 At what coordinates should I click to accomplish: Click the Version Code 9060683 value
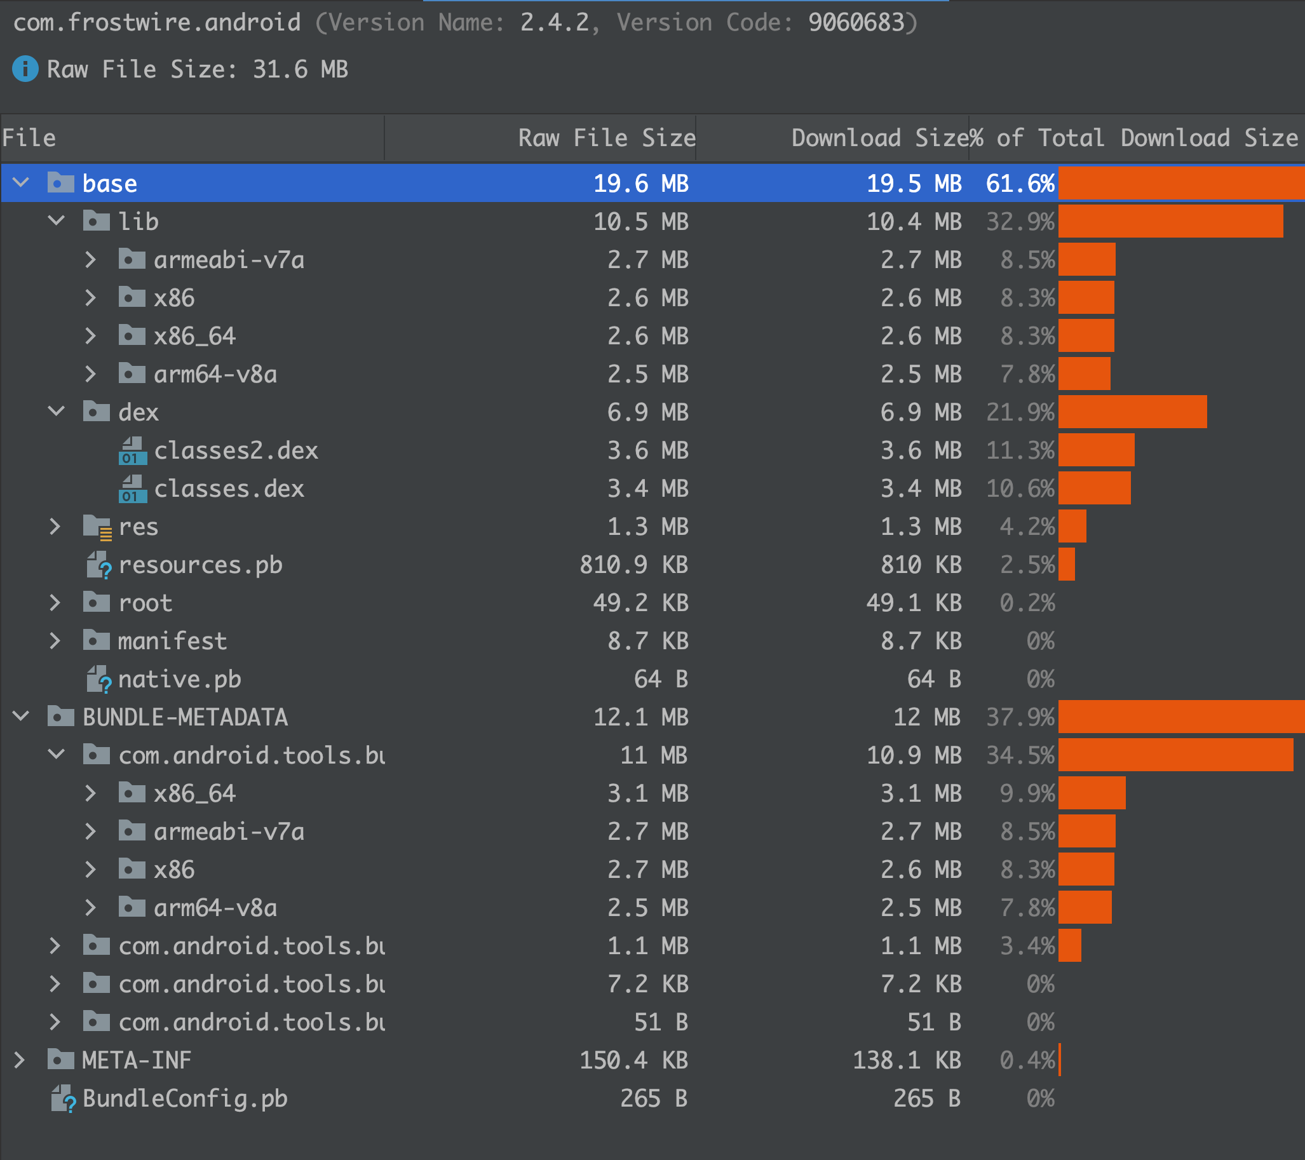point(856,23)
